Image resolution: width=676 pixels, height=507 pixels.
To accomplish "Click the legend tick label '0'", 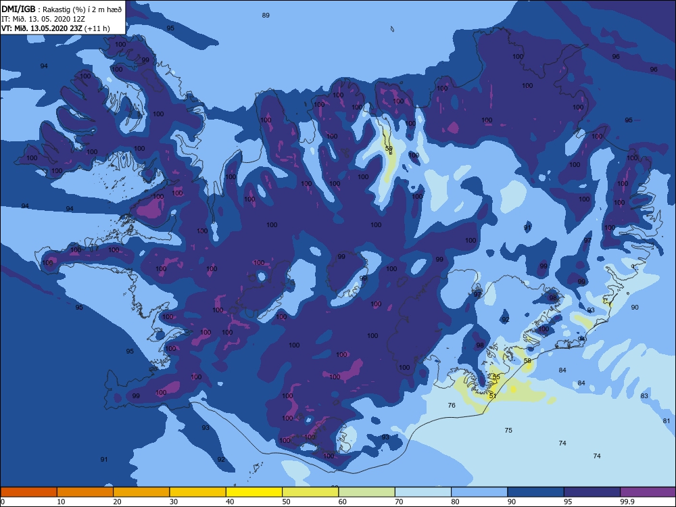I will (x=3, y=502).
